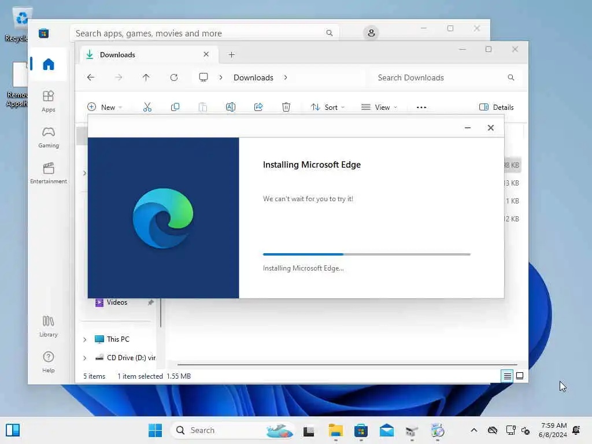592x444 pixels.
Task: Select This PC in the navigation pane
Action: point(118,339)
